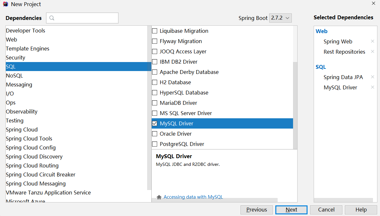The image size is (380, 216).
Task: Tick the Oracle Driver checkbox
Action: 155,134
